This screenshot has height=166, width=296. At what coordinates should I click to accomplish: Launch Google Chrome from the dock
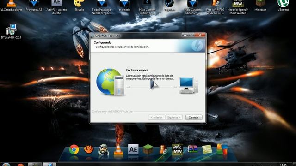74,149
